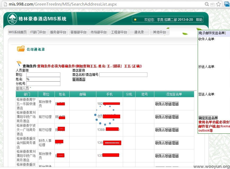Open the MIS系统首页 tab
The height and width of the screenshot is (169, 230).
[18, 32]
